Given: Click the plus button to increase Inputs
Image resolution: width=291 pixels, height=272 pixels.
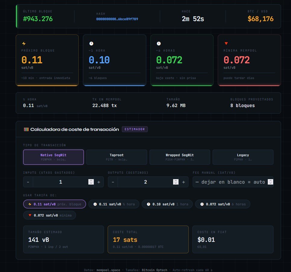Looking at the screenshot, I should coord(99,182).
